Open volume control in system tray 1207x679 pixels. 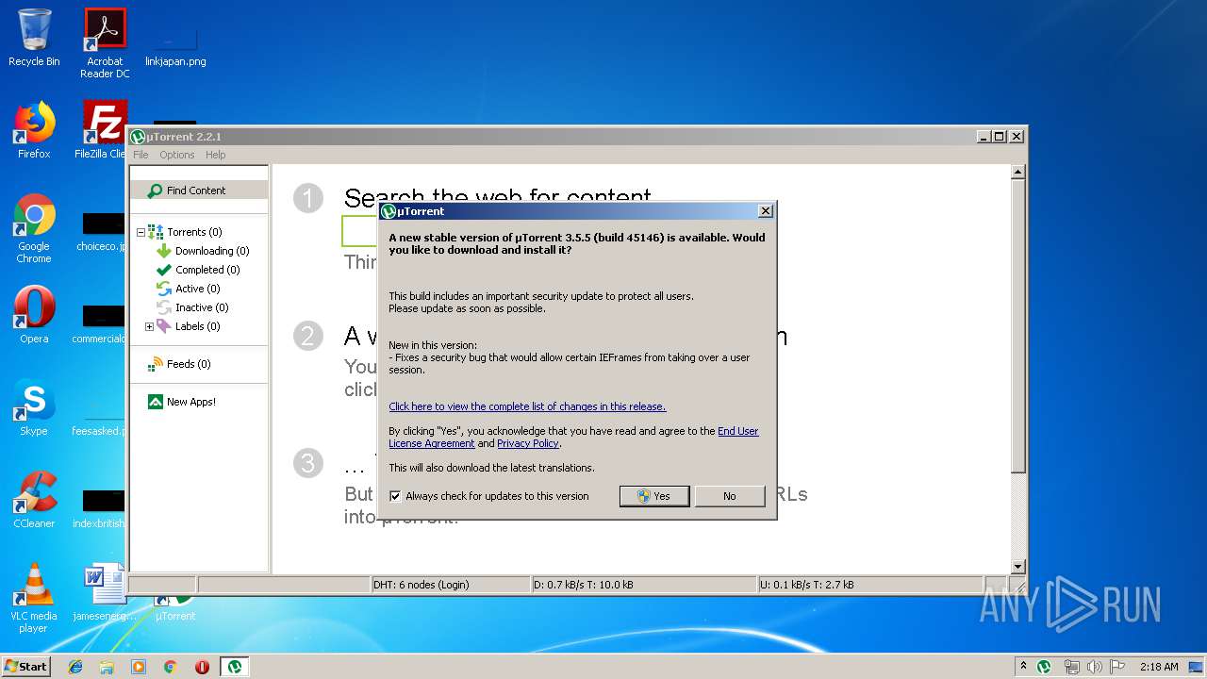tap(1094, 667)
